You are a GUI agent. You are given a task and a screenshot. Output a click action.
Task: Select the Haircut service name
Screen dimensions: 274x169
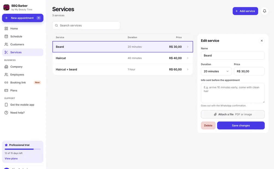tap(61, 58)
